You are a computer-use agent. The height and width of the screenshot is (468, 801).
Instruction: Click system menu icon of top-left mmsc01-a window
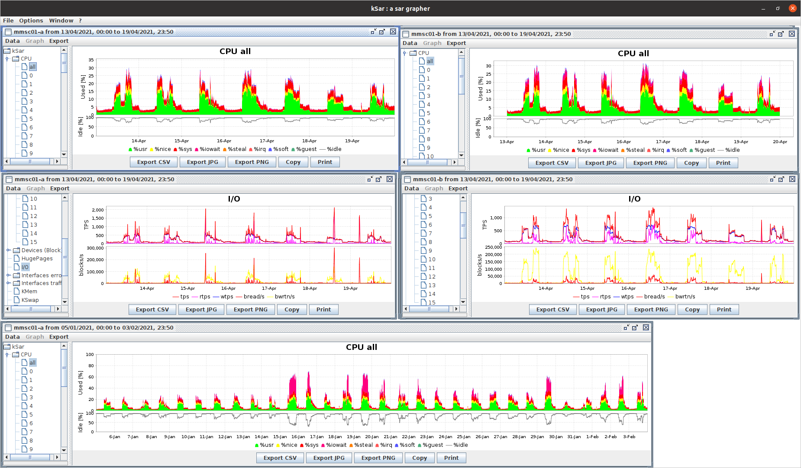coord(8,32)
